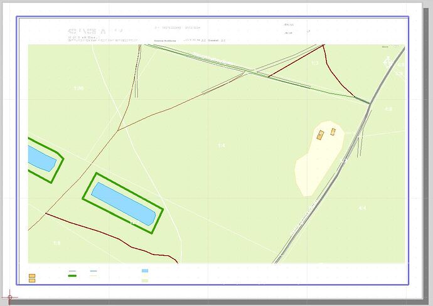Click the pale yellow legend swatch
This screenshot has height=306, width=433.
[x=145, y=276]
